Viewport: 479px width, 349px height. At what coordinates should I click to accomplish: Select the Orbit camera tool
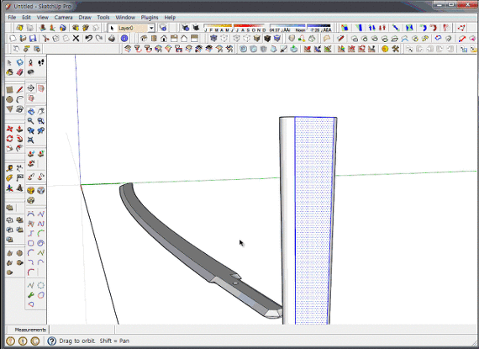click(31, 112)
